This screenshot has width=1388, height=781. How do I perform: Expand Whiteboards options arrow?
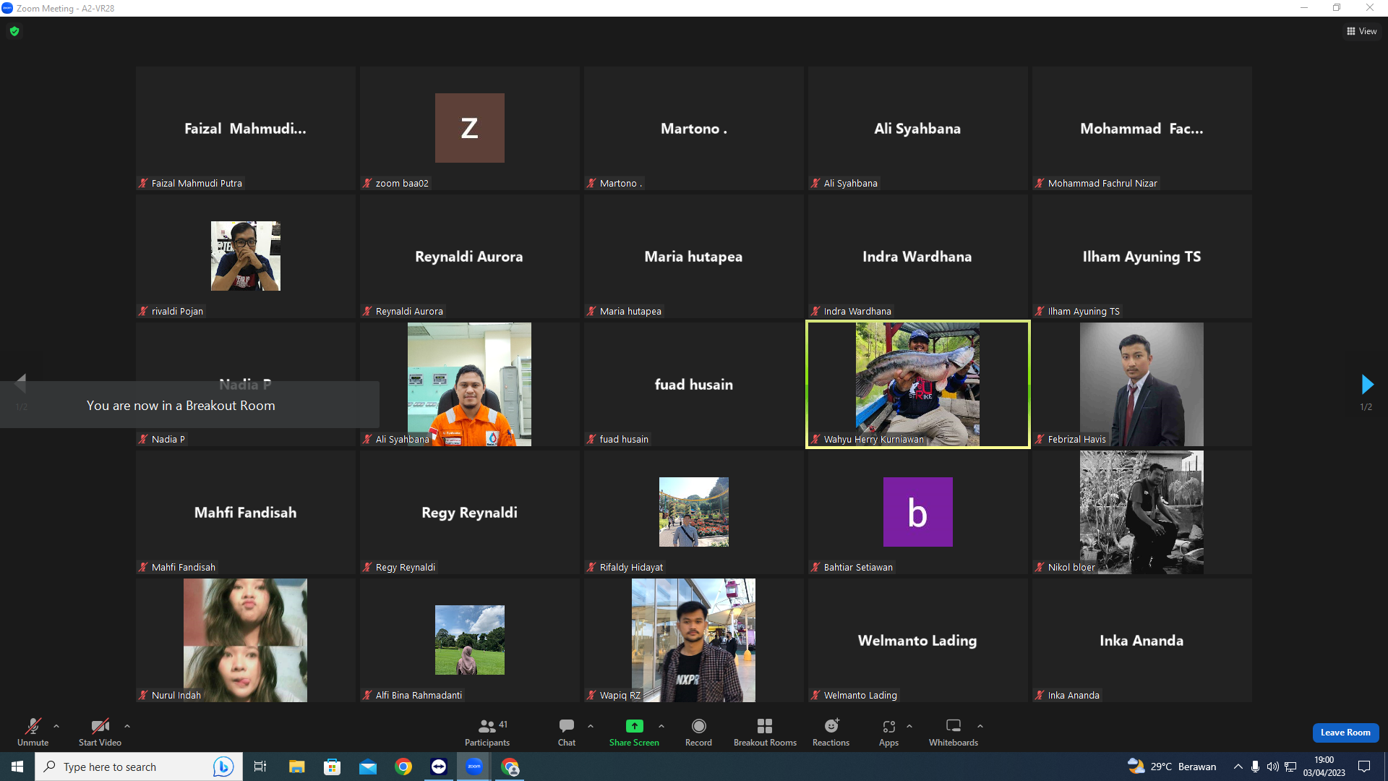980,726
